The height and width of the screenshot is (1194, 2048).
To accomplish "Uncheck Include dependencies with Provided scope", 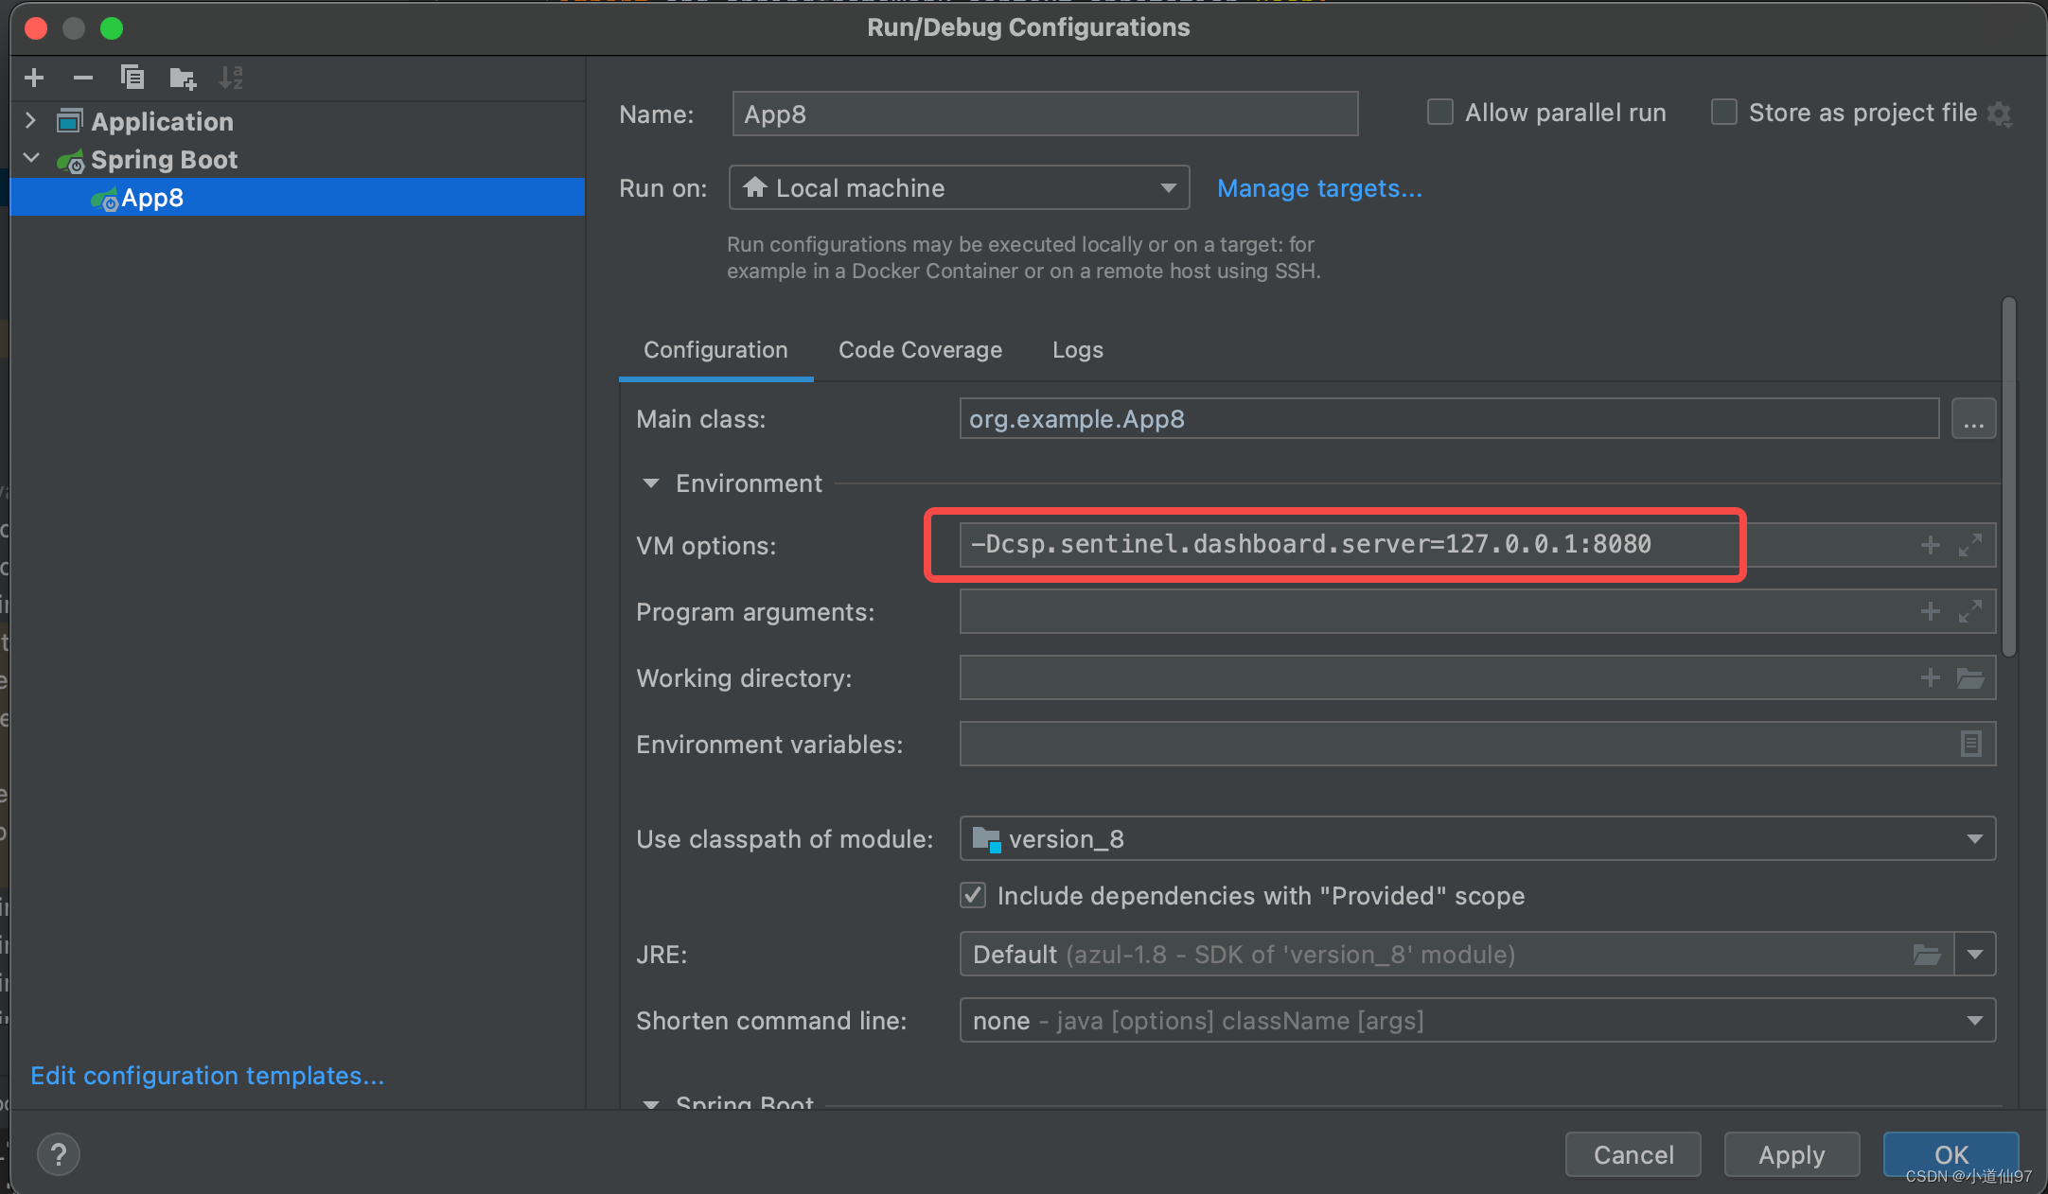I will tap(973, 895).
